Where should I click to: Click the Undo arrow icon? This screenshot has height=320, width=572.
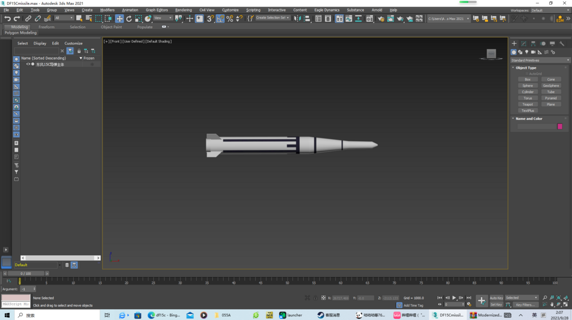(7, 19)
